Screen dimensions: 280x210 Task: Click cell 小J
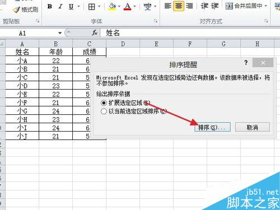(22, 136)
